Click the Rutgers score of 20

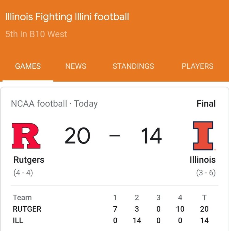click(x=77, y=136)
